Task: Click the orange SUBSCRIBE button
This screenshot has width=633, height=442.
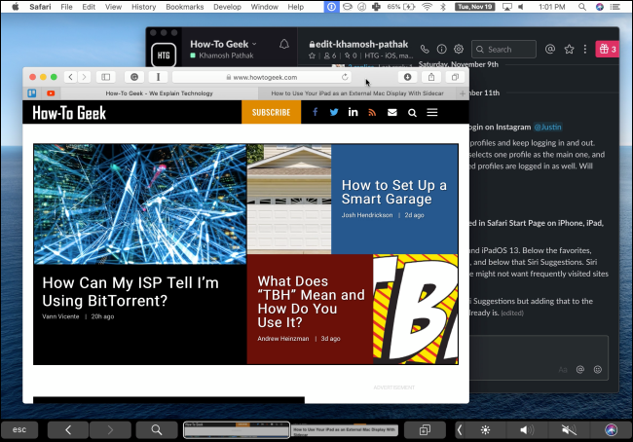Action: tap(272, 112)
